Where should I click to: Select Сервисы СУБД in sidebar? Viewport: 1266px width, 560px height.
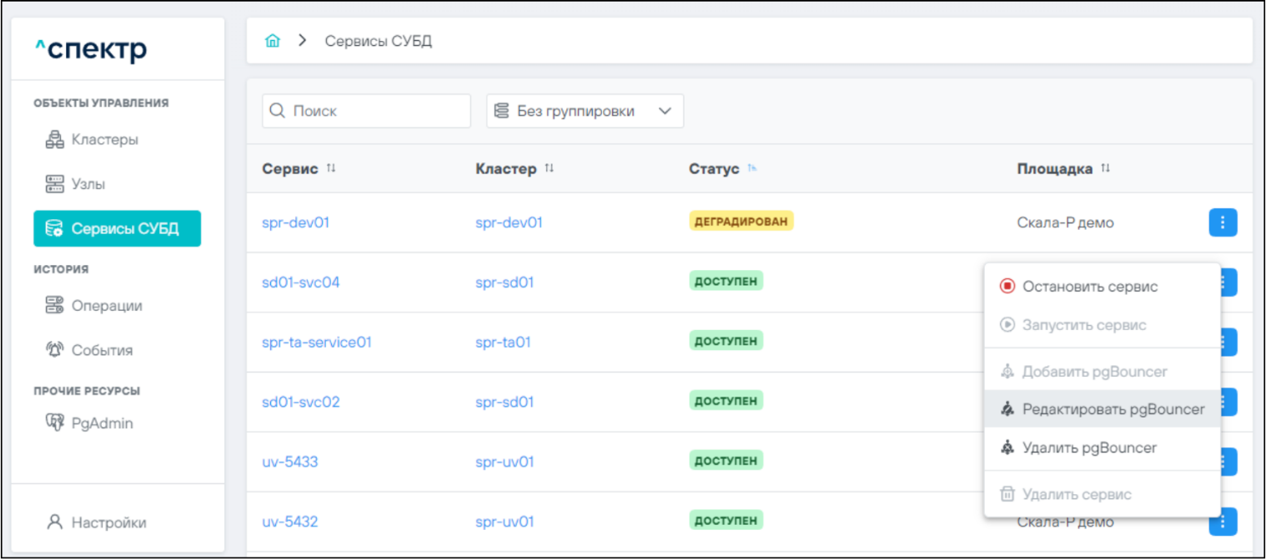click(x=117, y=229)
